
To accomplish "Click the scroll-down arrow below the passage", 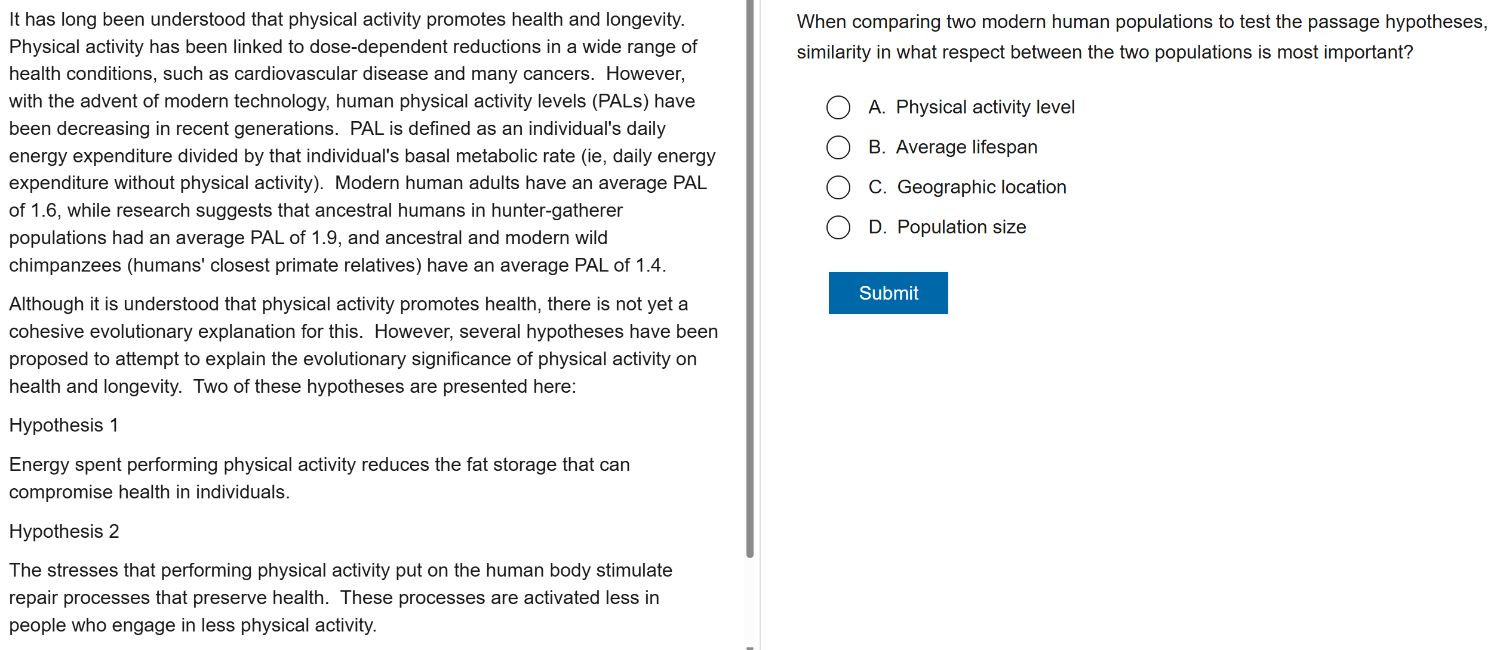I will [x=750, y=647].
